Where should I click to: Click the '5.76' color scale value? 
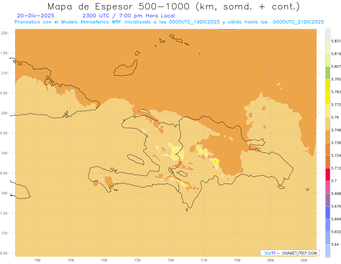(x=335, y=117)
